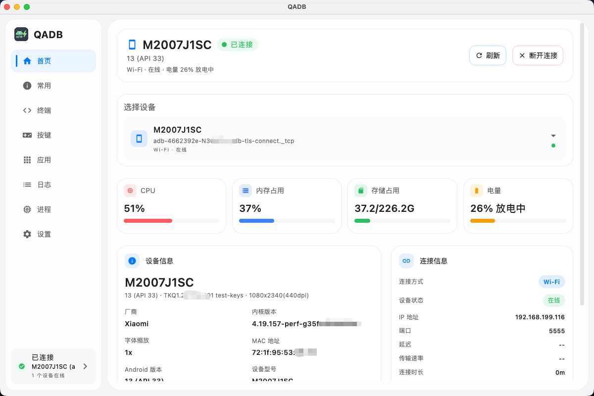Click the 断开连接 button

click(538, 55)
